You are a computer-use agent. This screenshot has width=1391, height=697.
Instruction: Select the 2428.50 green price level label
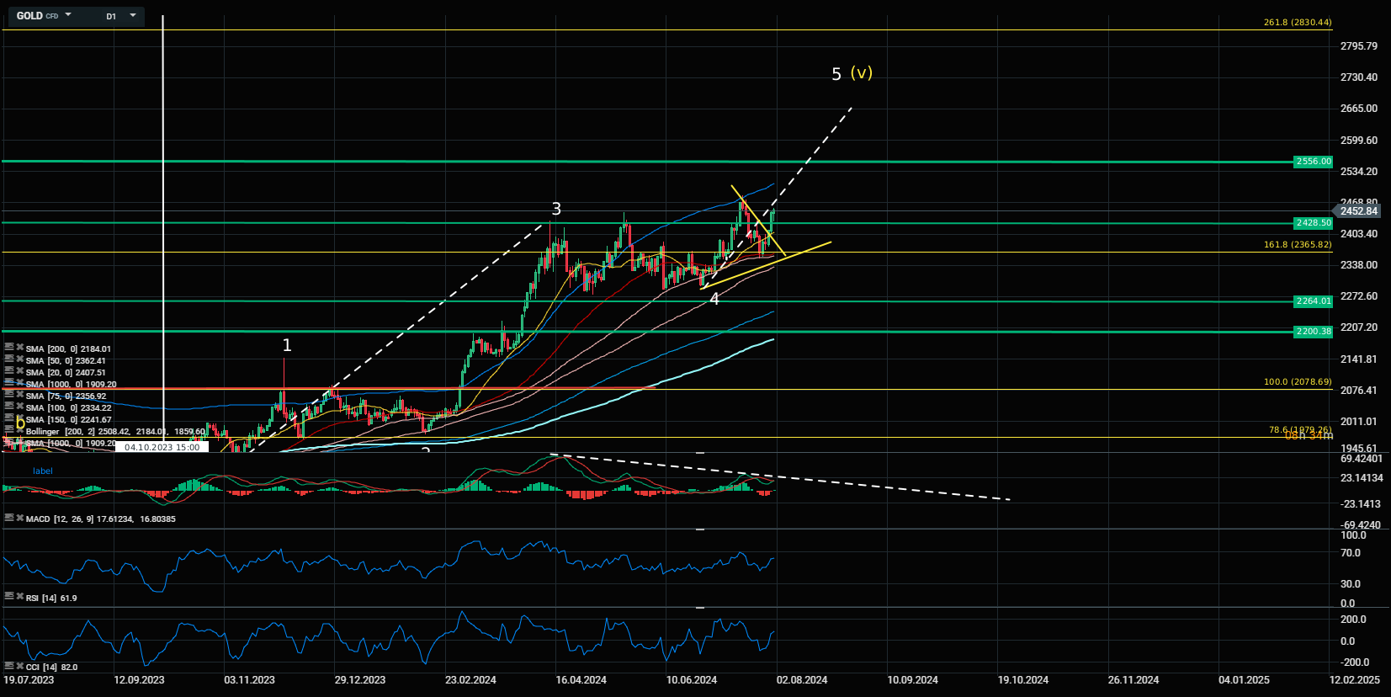(1313, 223)
